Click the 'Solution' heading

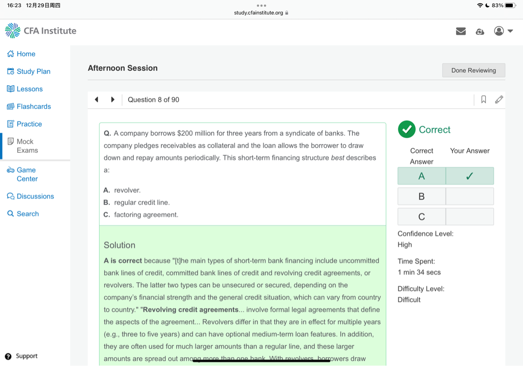tap(120, 245)
